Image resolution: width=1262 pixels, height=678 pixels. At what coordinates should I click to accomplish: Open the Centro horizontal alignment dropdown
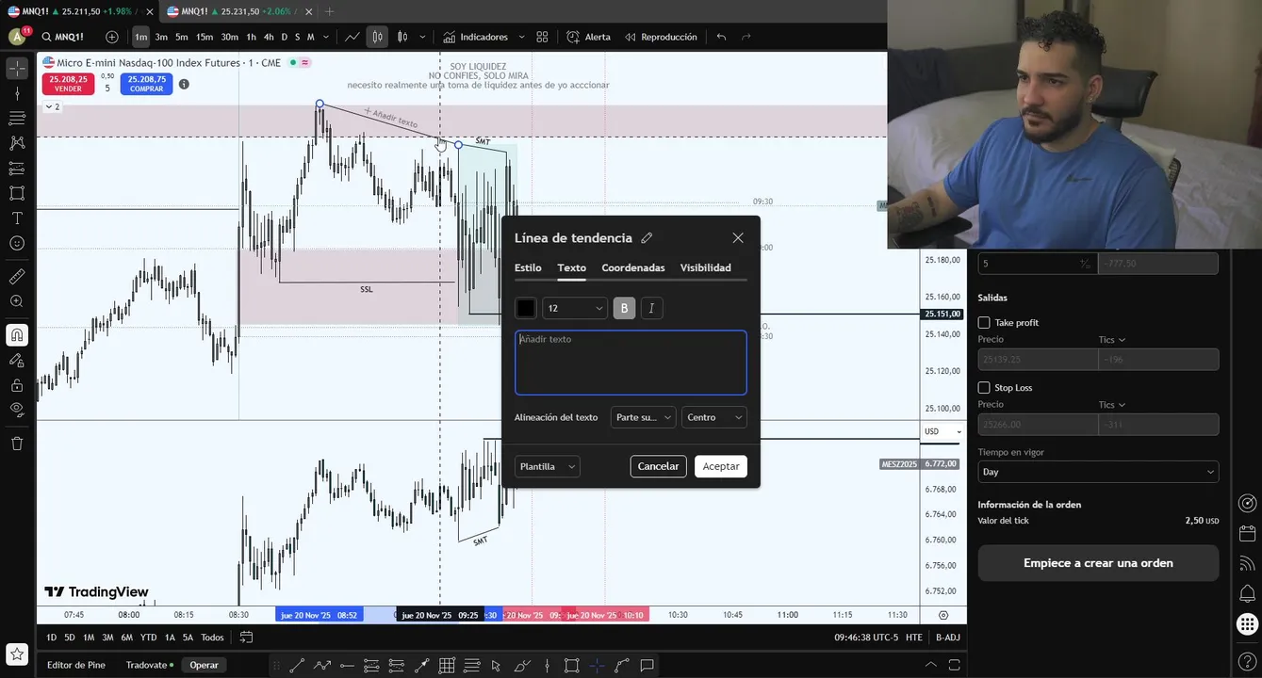(x=714, y=417)
